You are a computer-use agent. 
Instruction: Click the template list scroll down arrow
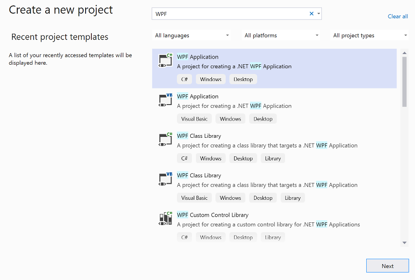[x=404, y=243]
